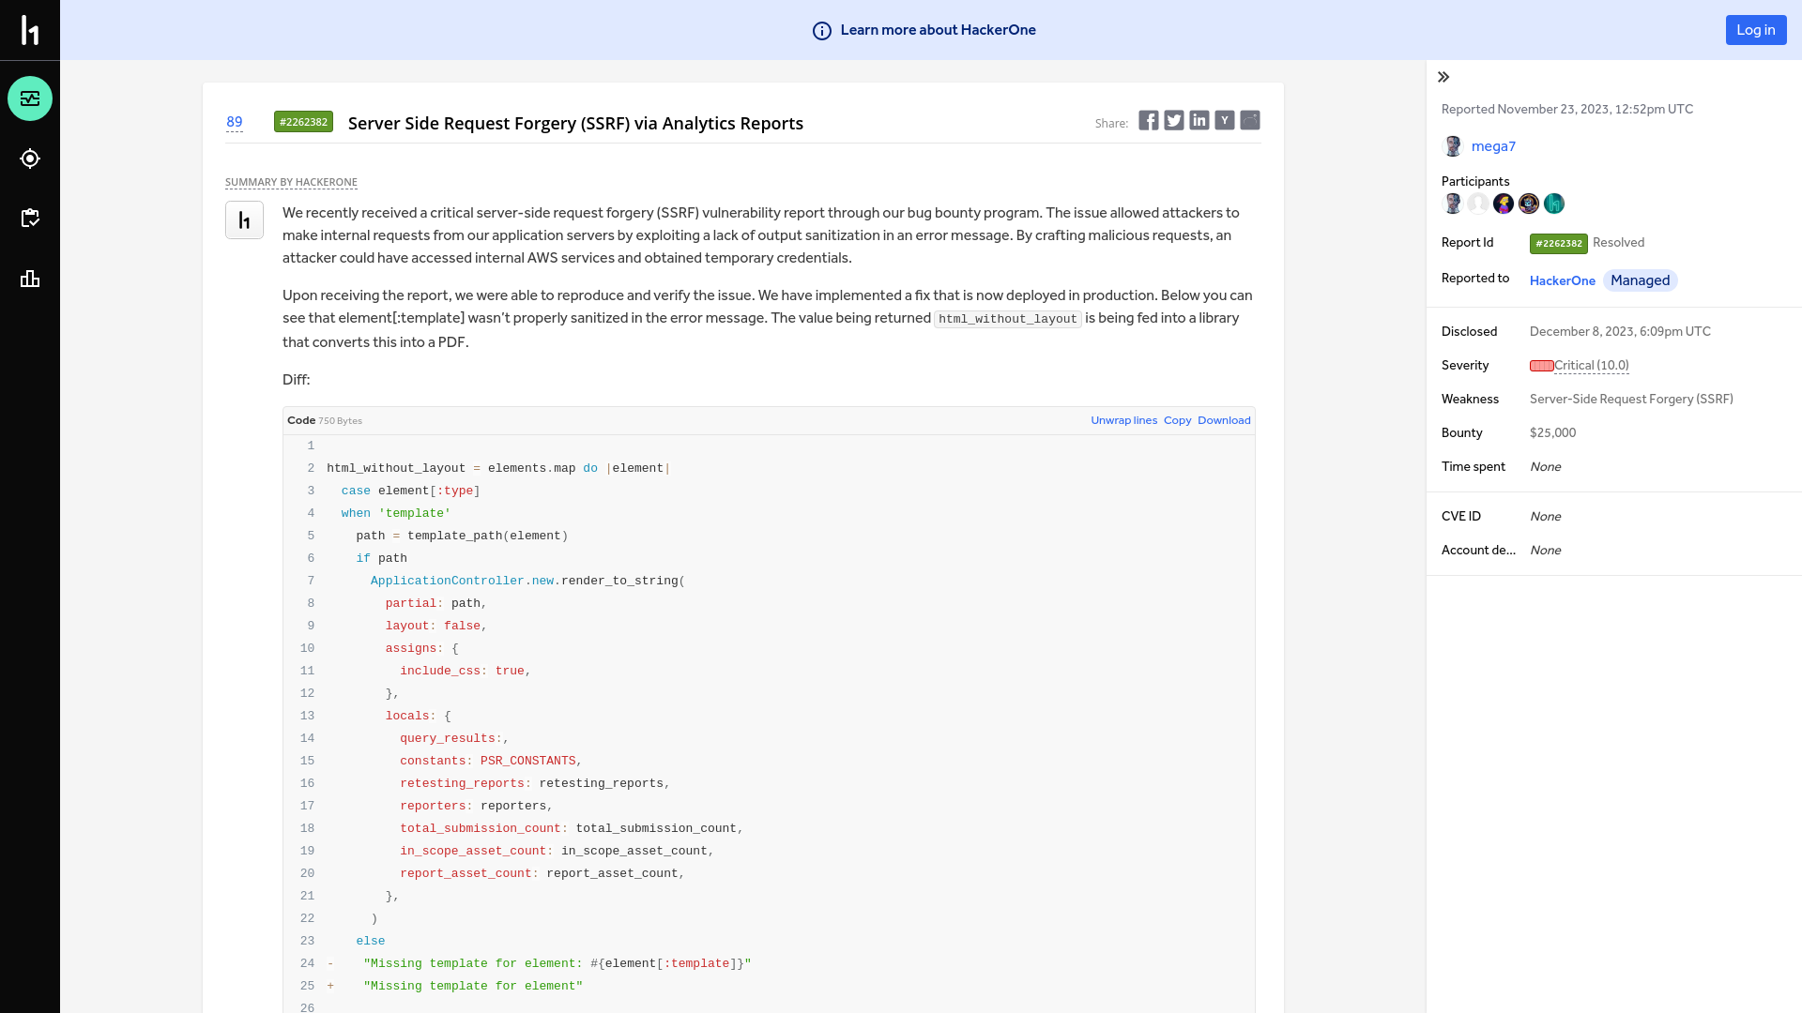The image size is (1802, 1013).
Task: Open the HackerOne logo home link
Action: coord(30,30)
